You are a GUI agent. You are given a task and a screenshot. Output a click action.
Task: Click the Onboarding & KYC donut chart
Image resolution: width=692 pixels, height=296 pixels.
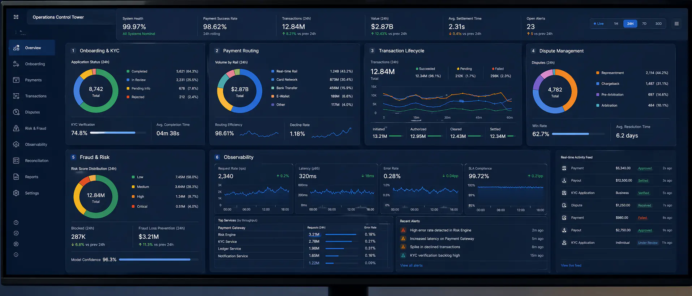point(96,91)
